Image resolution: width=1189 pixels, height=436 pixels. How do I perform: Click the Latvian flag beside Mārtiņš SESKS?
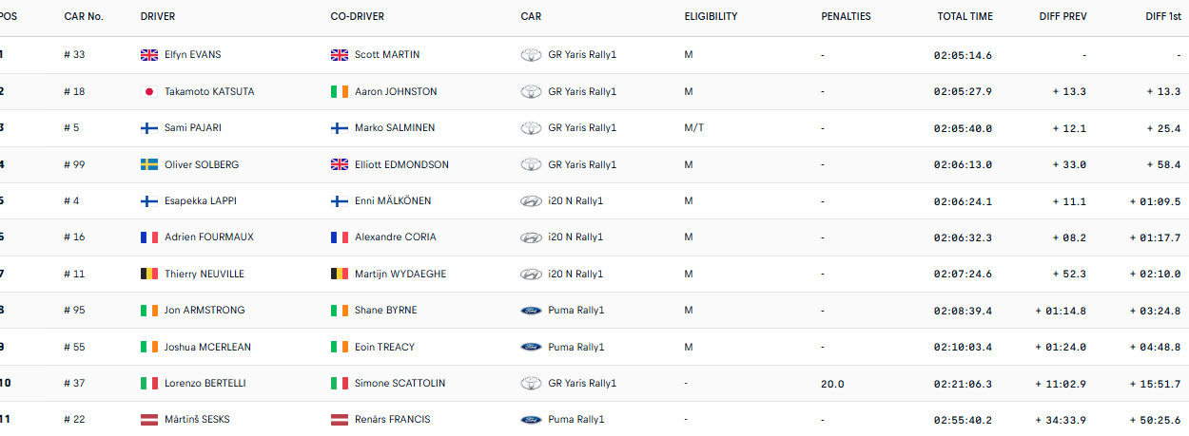point(148,420)
